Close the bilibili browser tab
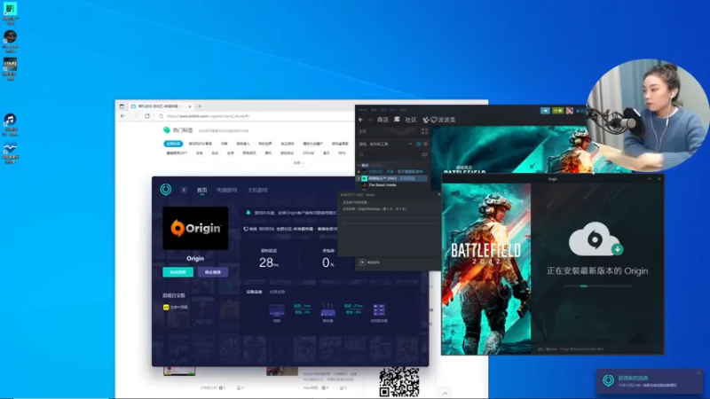The image size is (710, 399). pyautogui.click(x=190, y=106)
